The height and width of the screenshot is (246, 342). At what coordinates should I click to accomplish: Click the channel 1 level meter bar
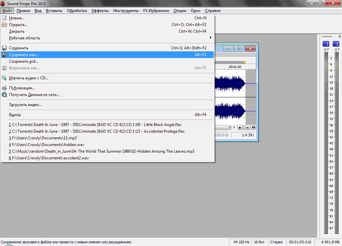coord(326,143)
